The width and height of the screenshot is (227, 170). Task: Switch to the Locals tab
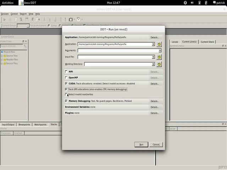[x=175, y=42]
